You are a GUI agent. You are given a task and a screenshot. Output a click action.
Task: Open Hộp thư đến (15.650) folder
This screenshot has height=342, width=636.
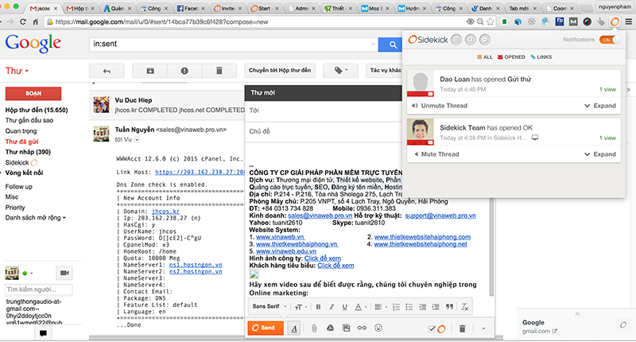[37, 110]
